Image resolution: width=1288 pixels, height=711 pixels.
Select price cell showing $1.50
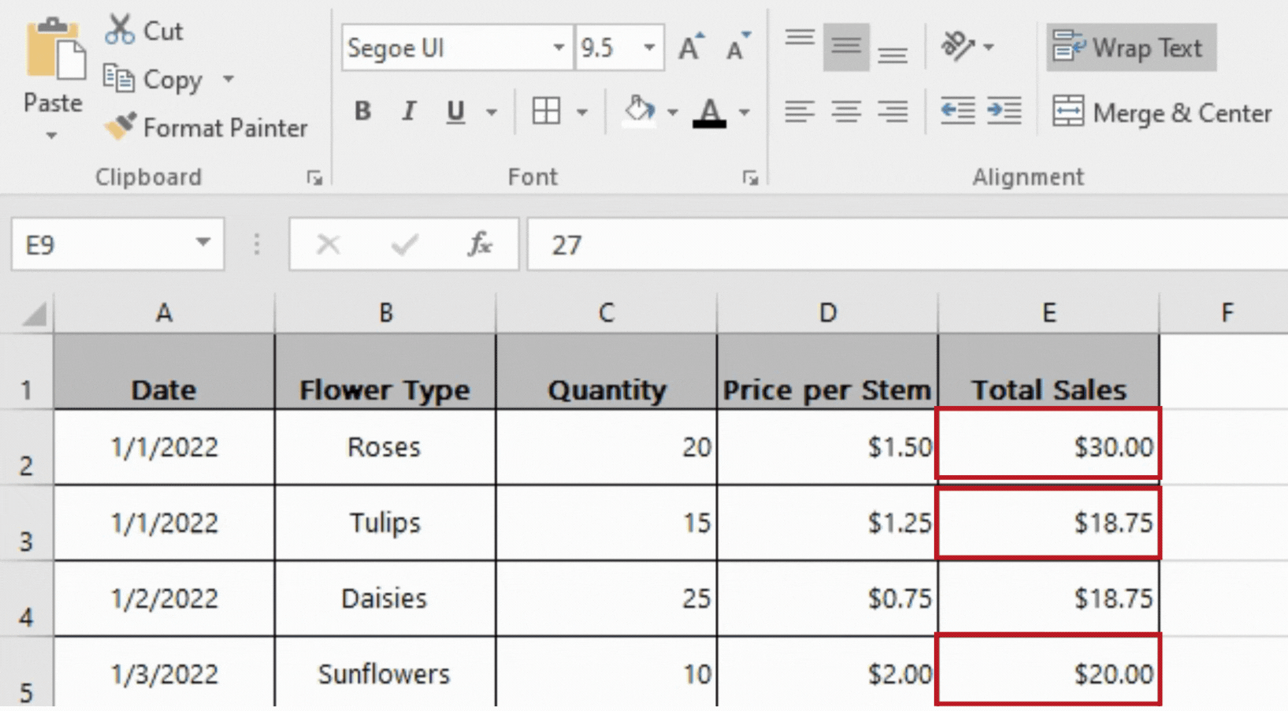tap(827, 447)
